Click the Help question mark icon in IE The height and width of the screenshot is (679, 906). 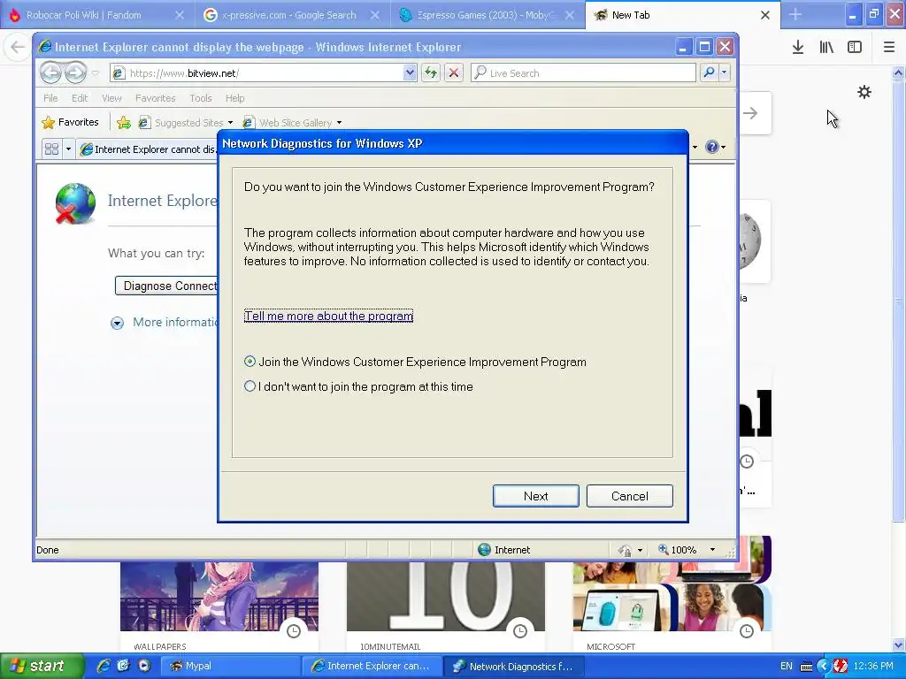point(712,147)
